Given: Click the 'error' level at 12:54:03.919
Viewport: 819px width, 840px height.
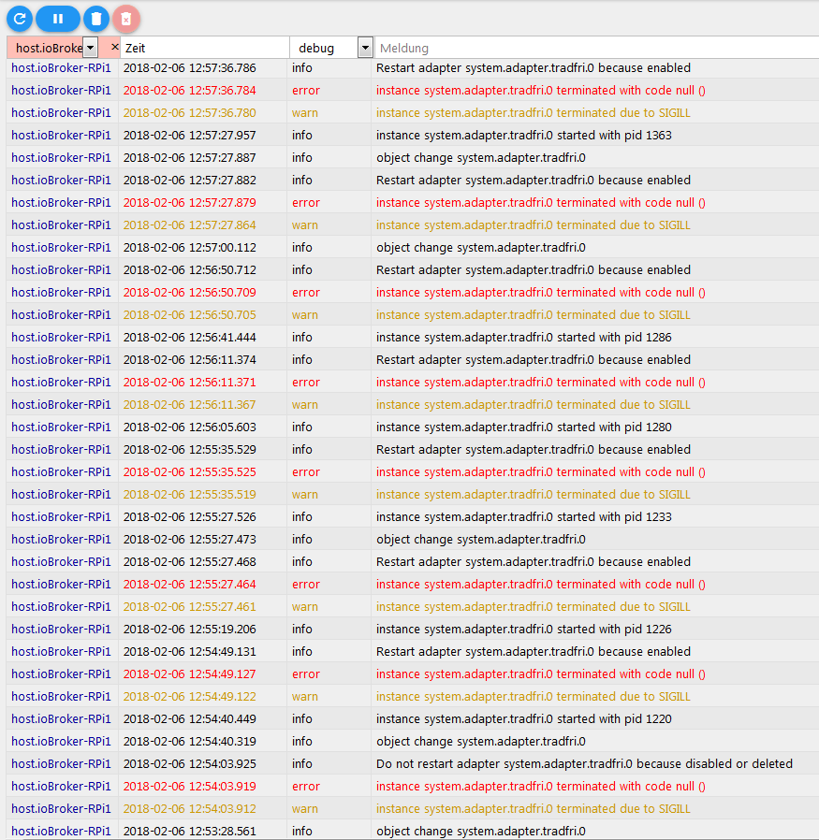Looking at the screenshot, I should [305, 787].
